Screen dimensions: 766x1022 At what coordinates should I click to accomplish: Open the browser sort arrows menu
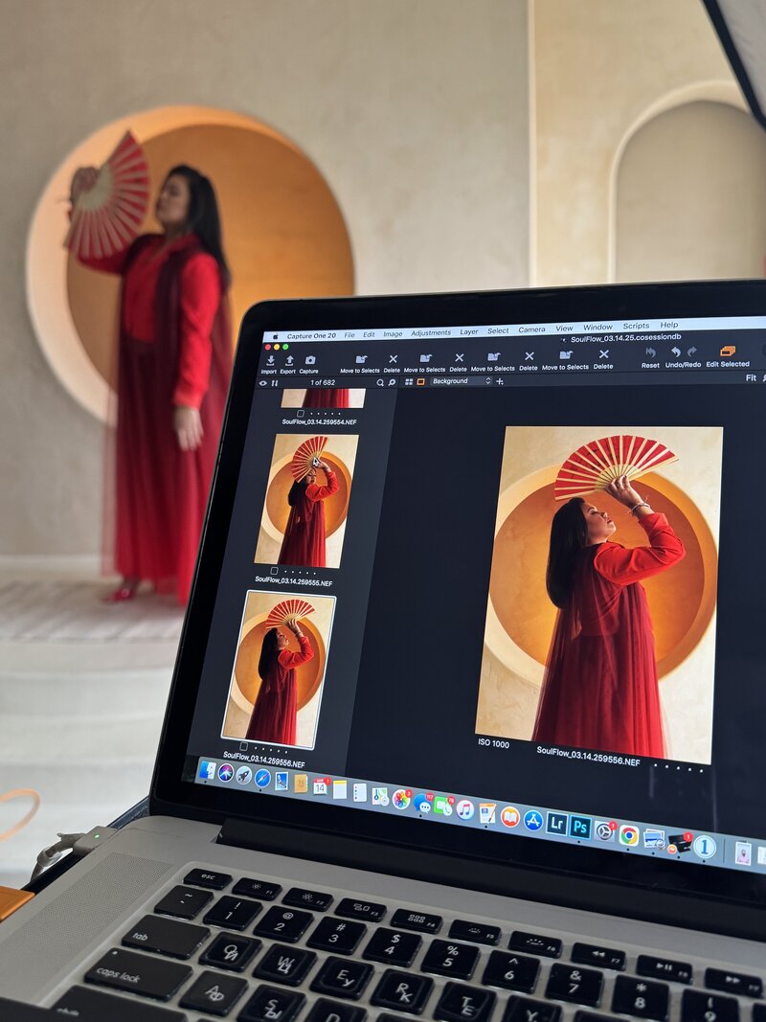click(275, 383)
